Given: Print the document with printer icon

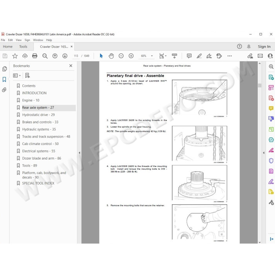Looking at the screenshot, I should (35, 56).
